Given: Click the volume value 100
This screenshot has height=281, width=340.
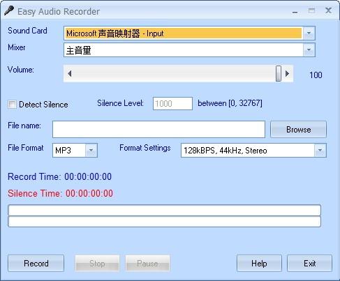Looking at the screenshot, I should coord(316,75).
